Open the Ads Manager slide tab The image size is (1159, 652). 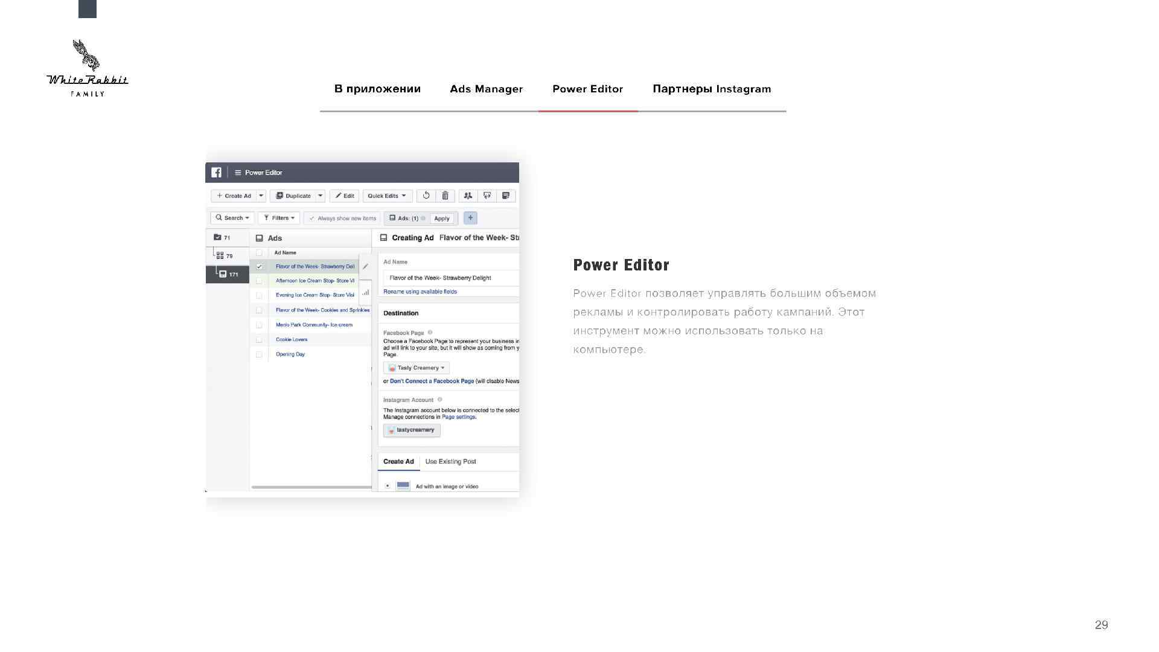[486, 89]
